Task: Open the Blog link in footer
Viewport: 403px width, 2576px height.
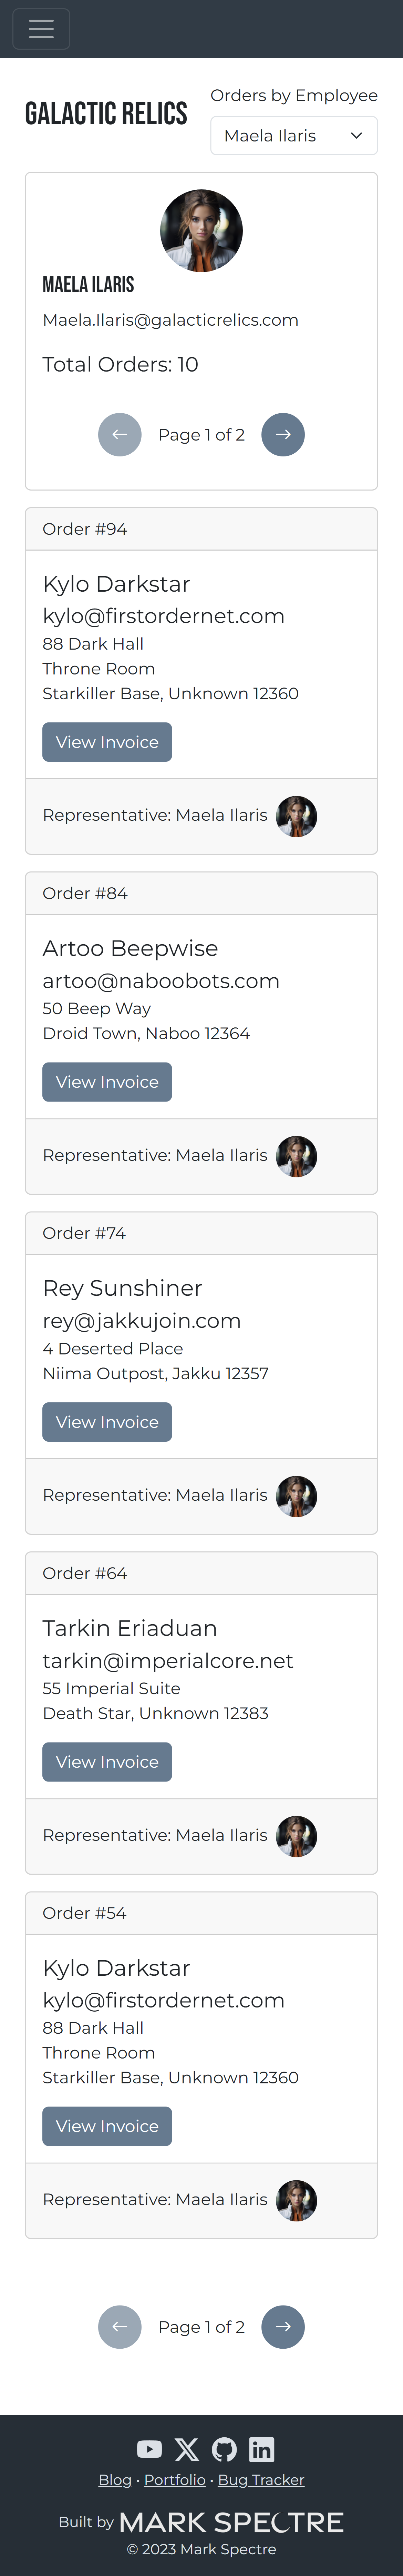Action: [x=115, y=2480]
